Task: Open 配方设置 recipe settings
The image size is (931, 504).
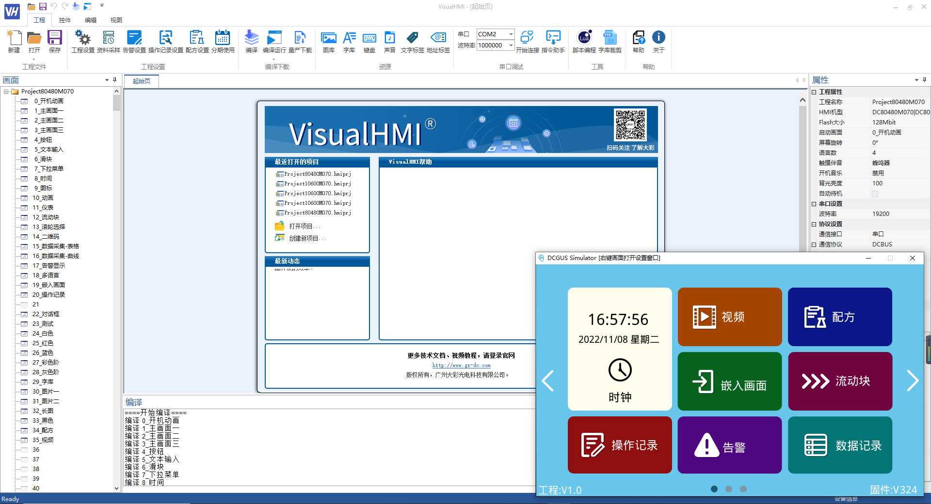Action: pyautogui.click(x=197, y=41)
